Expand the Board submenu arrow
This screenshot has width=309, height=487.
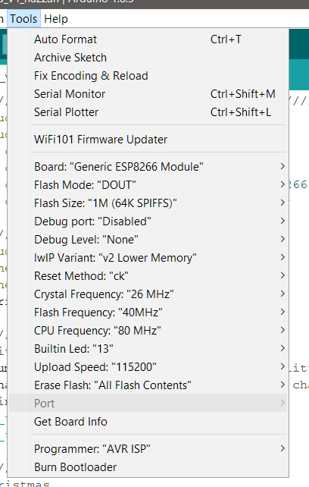click(282, 166)
